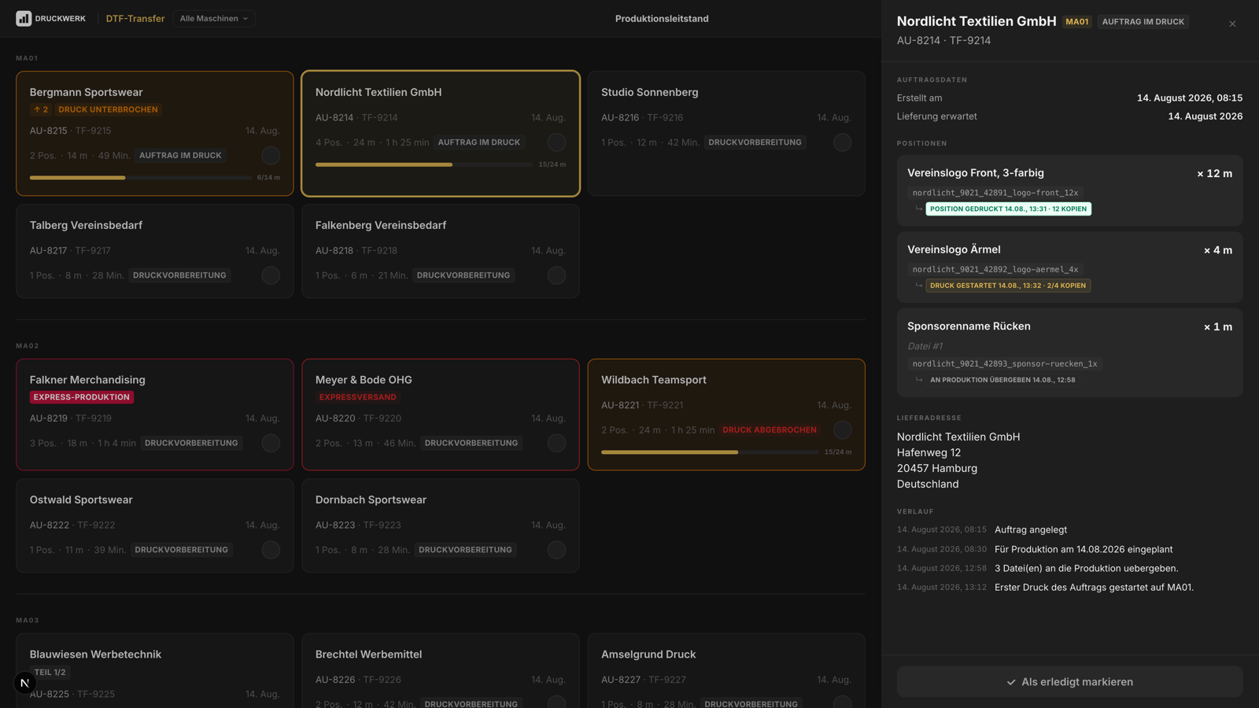
Task: Click file name nordlicht_9021_42891_logo-front_12x
Action: 995,193
